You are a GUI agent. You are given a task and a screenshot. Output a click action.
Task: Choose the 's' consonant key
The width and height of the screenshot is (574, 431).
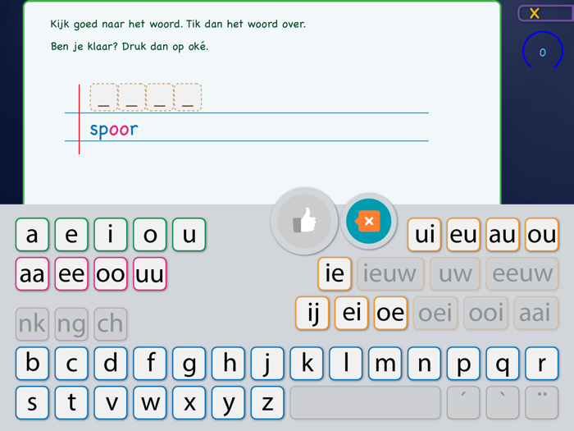coord(32,402)
